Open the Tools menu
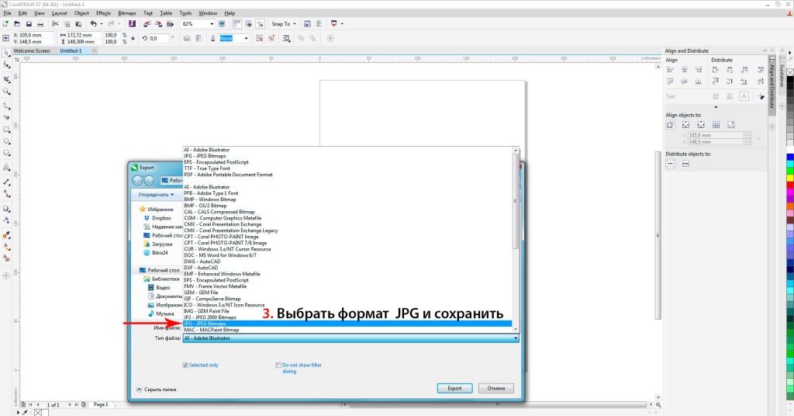The width and height of the screenshot is (794, 416). 185,13
